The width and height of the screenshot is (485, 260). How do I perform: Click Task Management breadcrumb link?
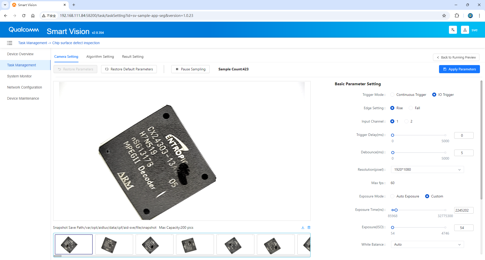point(33,43)
